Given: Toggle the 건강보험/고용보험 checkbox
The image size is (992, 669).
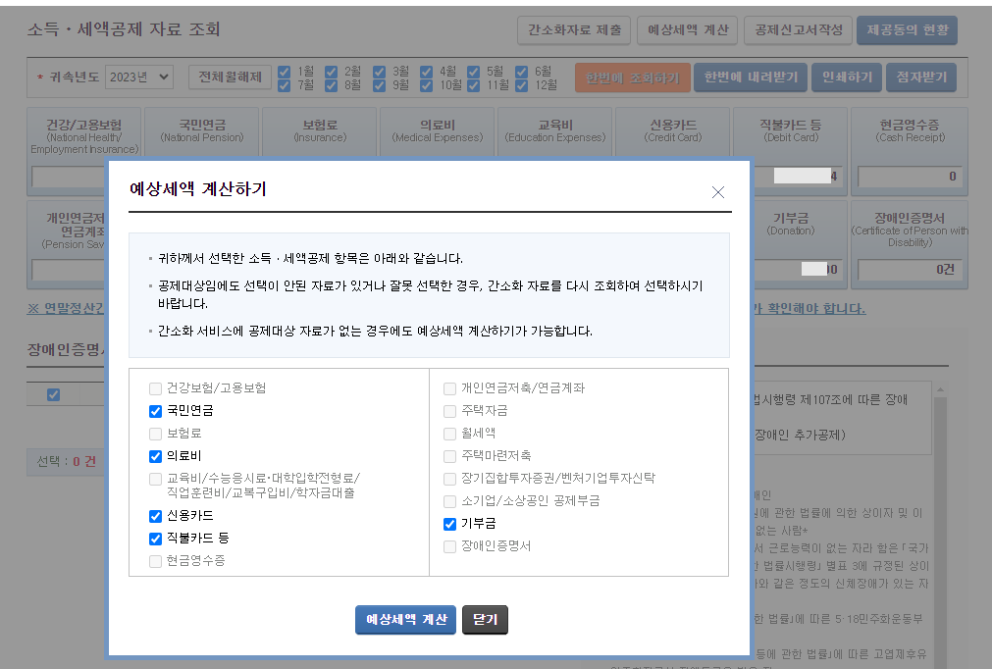Looking at the screenshot, I should click(x=155, y=388).
